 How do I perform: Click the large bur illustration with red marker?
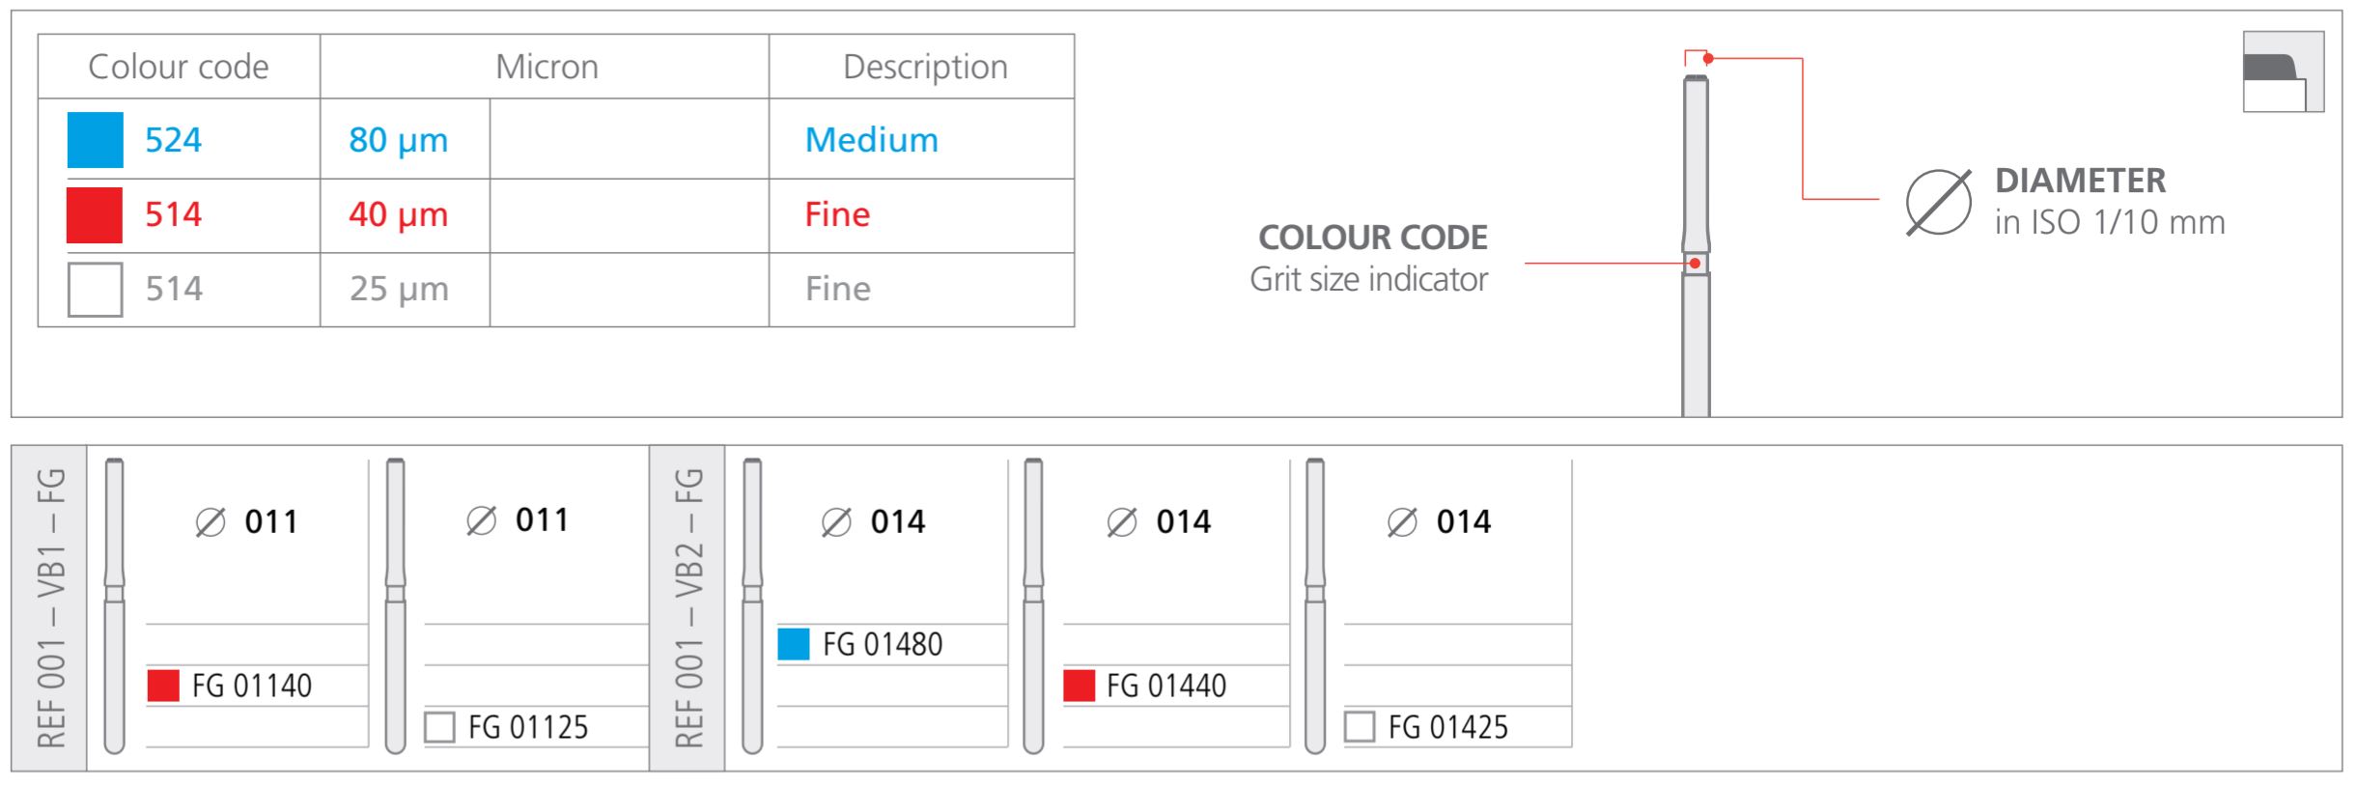coord(1696,241)
